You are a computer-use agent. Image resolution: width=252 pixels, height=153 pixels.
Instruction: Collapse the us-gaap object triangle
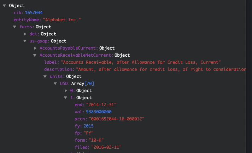(x=25, y=41)
